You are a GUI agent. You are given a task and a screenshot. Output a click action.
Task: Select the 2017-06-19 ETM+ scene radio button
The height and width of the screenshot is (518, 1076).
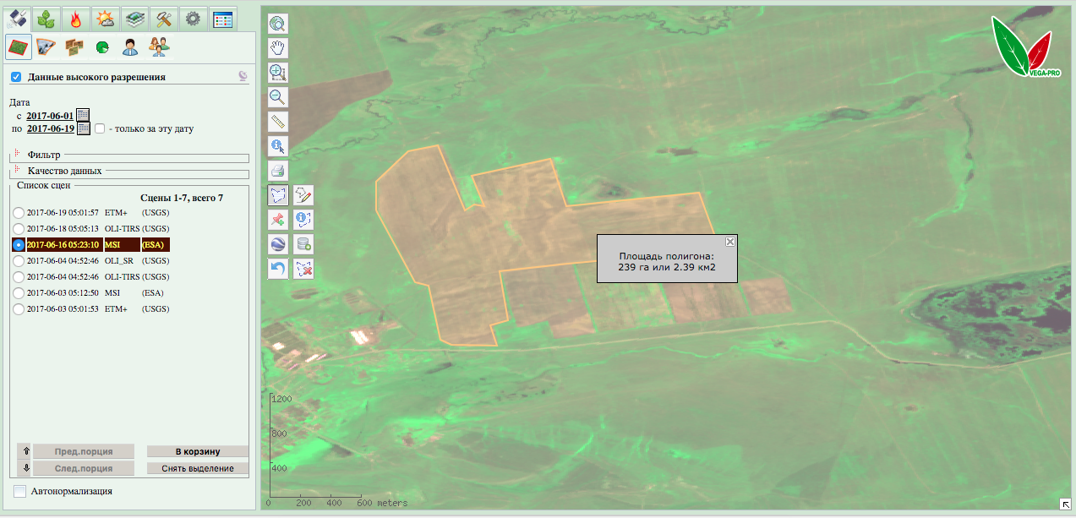pyautogui.click(x=18, y=212)
